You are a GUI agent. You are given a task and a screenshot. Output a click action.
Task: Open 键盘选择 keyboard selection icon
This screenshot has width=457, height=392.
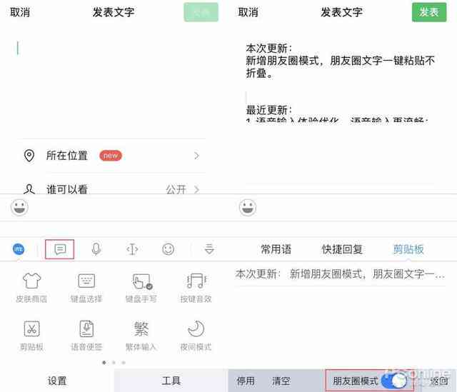pos(86,287)
